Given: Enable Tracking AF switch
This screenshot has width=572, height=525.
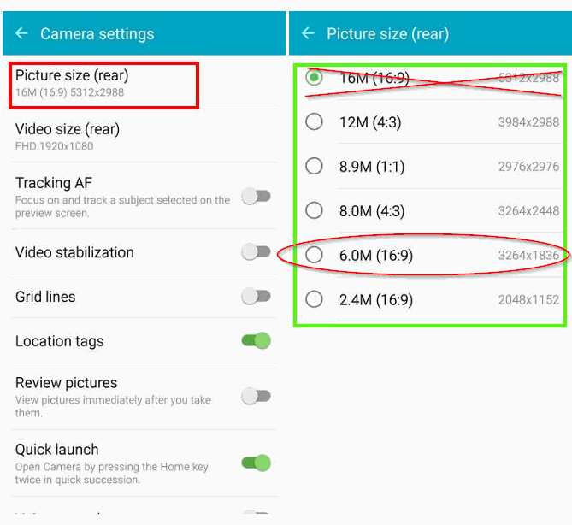Looking at the screenshot, I should 256,197.
